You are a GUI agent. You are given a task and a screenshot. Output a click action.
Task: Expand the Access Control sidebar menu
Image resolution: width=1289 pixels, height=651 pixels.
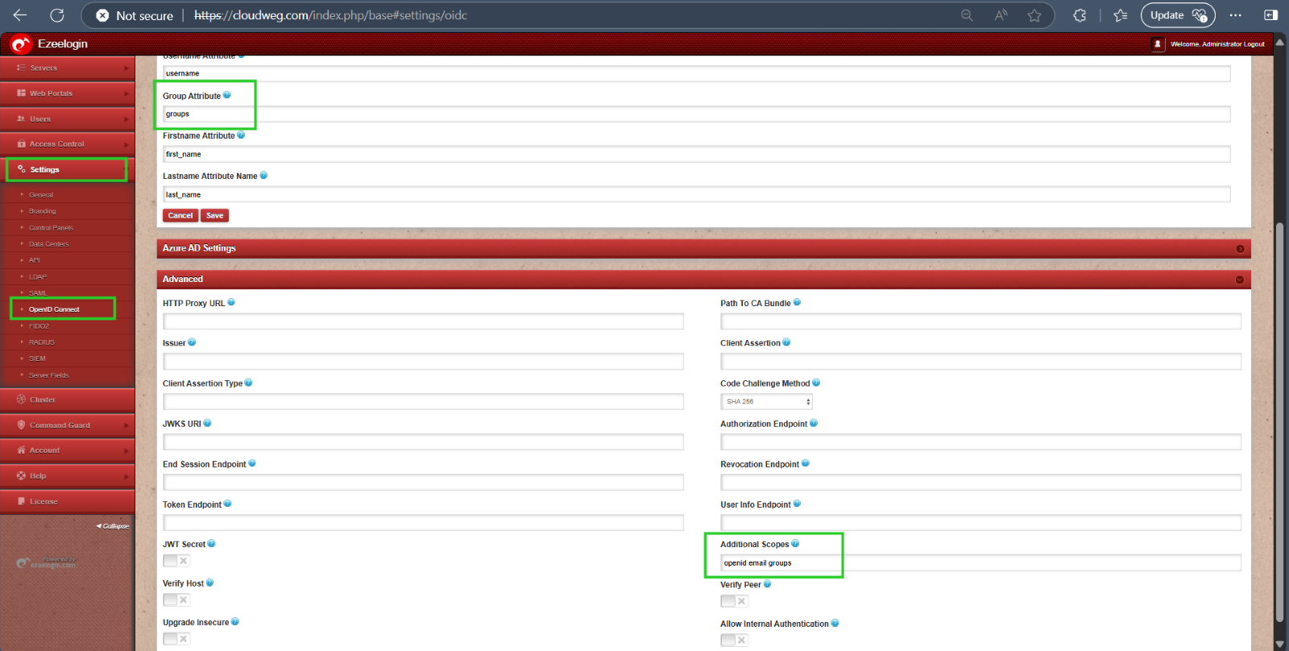pos(68,144)
